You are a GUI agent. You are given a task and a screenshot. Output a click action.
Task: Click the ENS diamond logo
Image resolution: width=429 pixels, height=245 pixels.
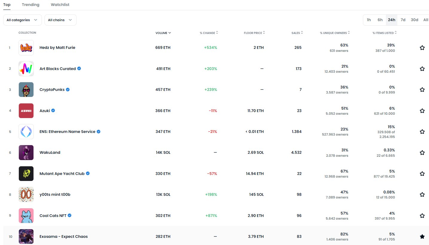[26, 132]
